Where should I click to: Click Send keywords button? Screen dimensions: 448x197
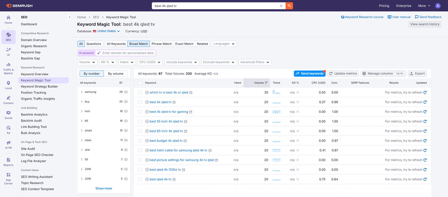pyautogui.click(x=309, y=74)
